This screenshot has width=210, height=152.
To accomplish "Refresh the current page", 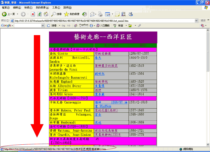I will pyautogui.click(x=39, y=14).
